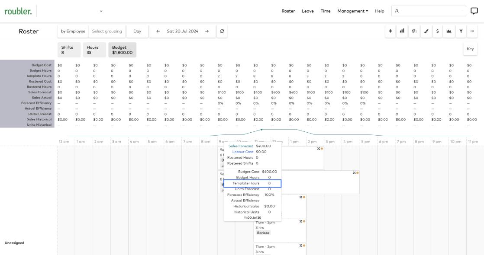Open the Help menu item
The height and width of the screenshot is (255, 484).
coord(379,11)
